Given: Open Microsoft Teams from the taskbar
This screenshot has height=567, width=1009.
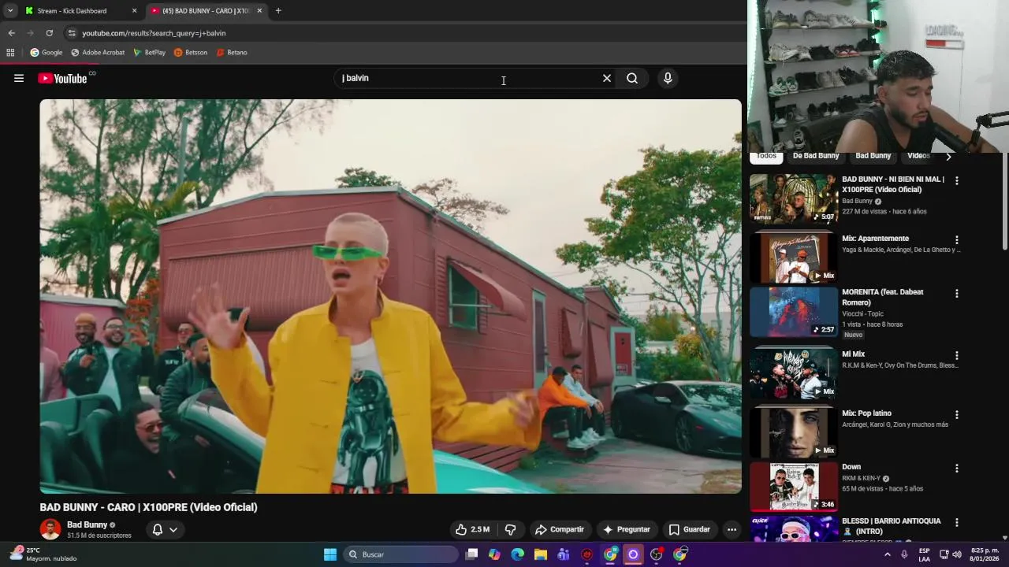Looking at the screenshot, I should click(563, 554).
